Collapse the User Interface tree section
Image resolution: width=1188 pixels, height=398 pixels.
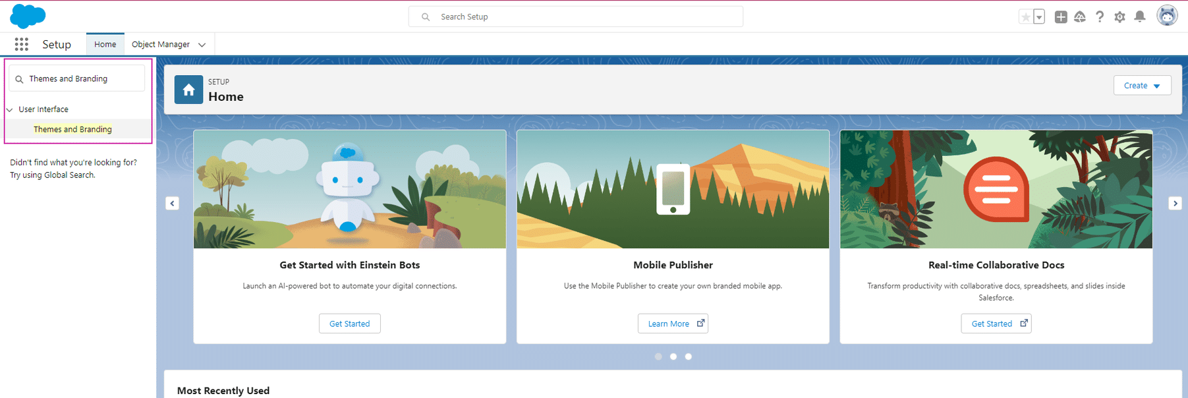pos(10,109)
